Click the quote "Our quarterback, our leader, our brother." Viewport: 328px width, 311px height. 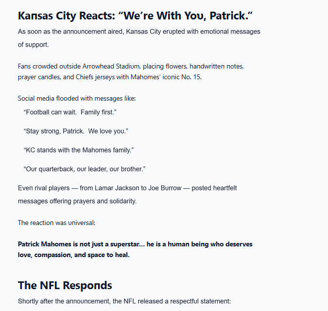click(x=85, y=169)
